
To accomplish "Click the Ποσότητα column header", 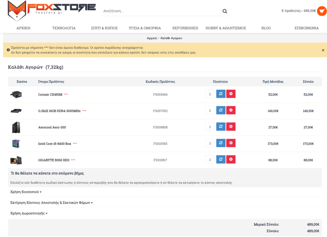I will pos(220,82).
